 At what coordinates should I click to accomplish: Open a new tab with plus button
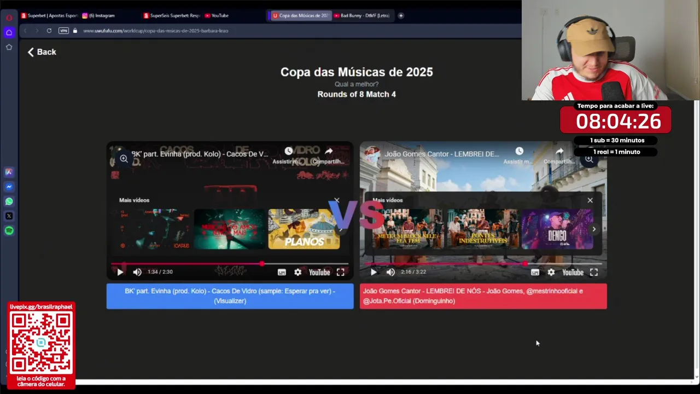click(x=401, y=15)
